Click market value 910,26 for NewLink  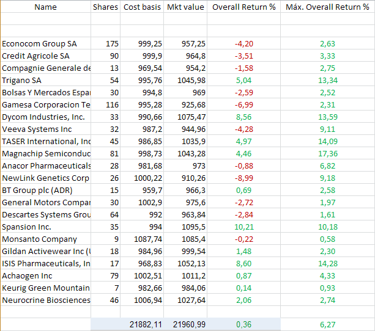[x=185, y=178]
